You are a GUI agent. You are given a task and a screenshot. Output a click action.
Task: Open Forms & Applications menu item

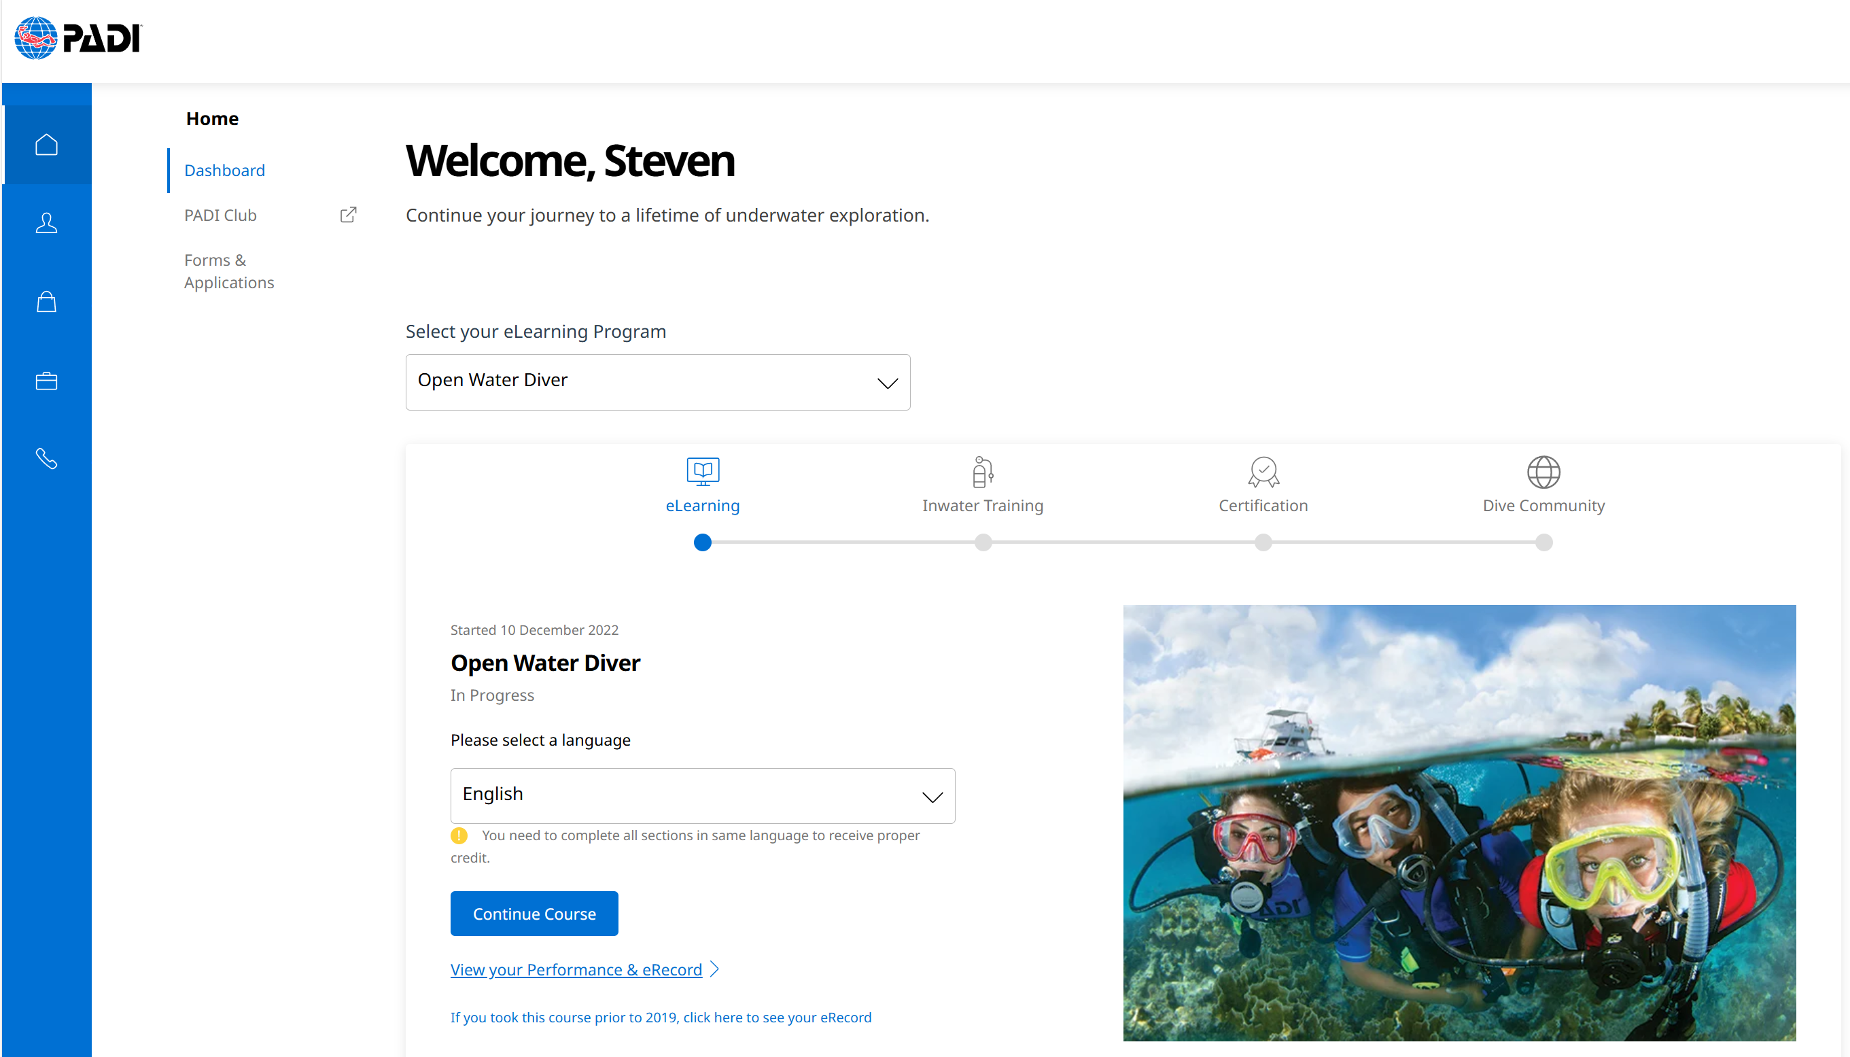coord(228,271)
